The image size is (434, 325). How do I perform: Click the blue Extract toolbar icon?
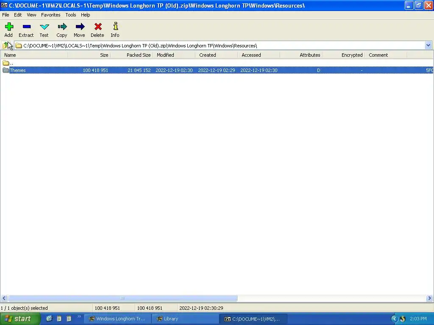(x=27, y=27)
